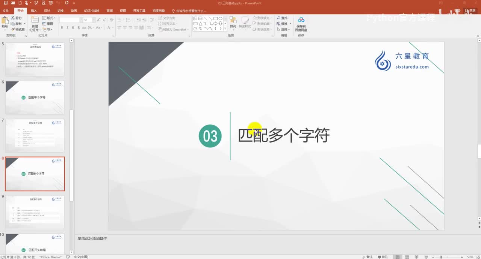Toggle strikethrough formatting
481x259 pixels.
[84, 28]
